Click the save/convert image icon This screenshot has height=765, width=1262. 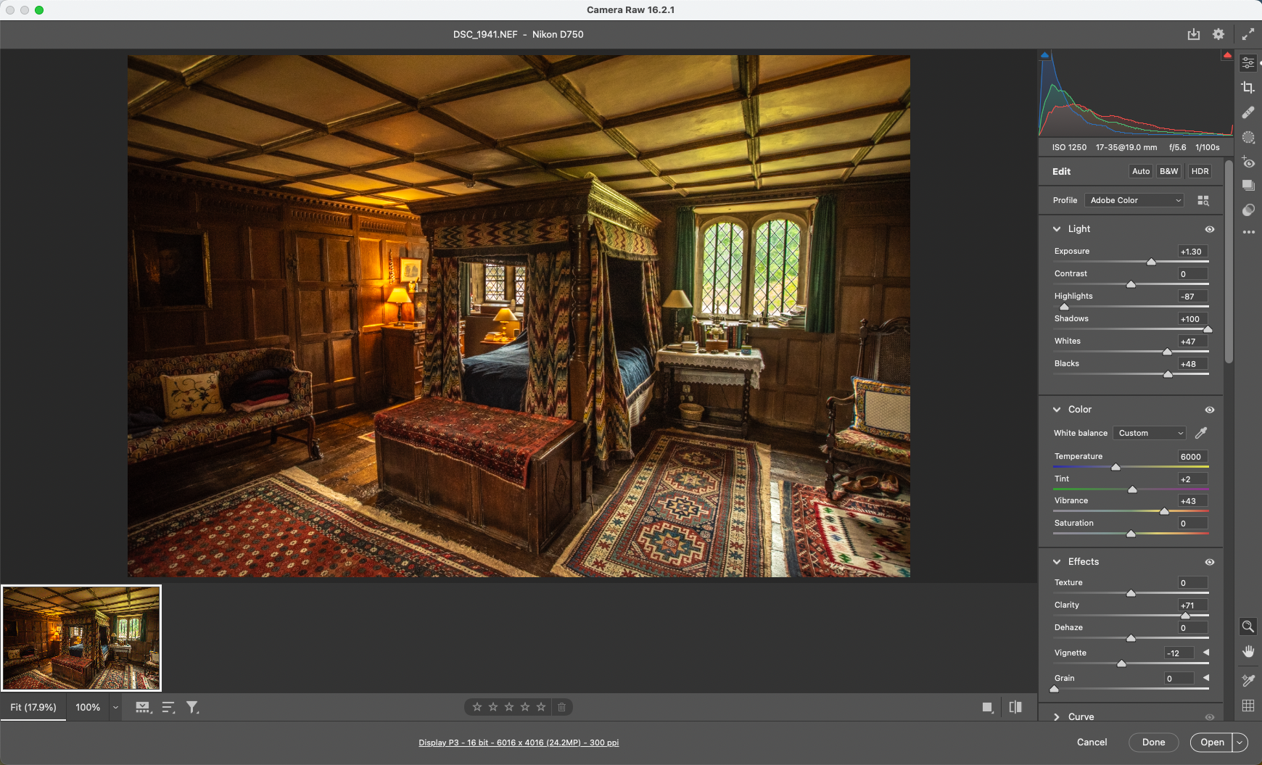[1194, 34]
